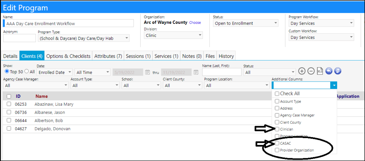Sort by the ID column header
This screenshot has height=161, width=365.
pos(18,96)
